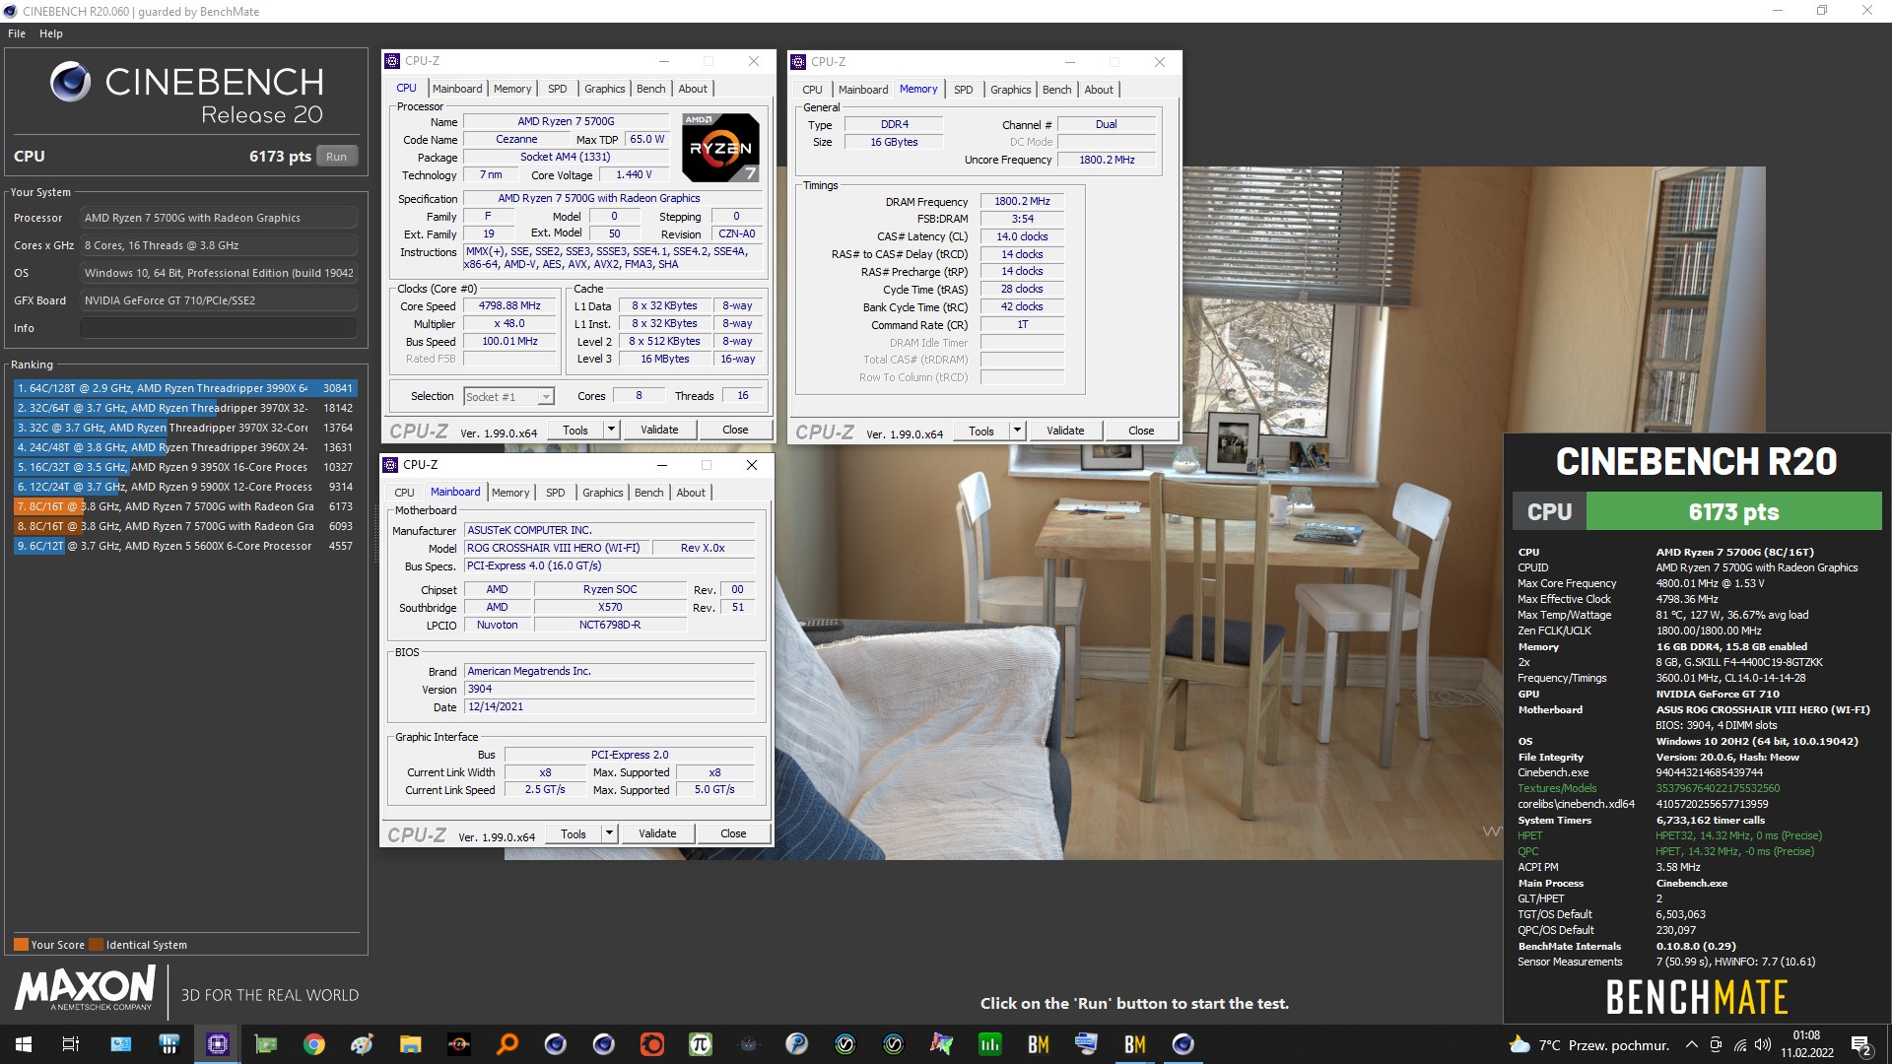The height and width of the screenshot is (1064, 1892).
Task: Open the Help menu in Cinebench
Action: 51,33
